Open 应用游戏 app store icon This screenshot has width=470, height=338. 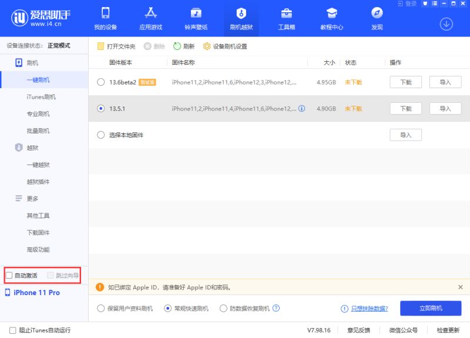[151, 13]
